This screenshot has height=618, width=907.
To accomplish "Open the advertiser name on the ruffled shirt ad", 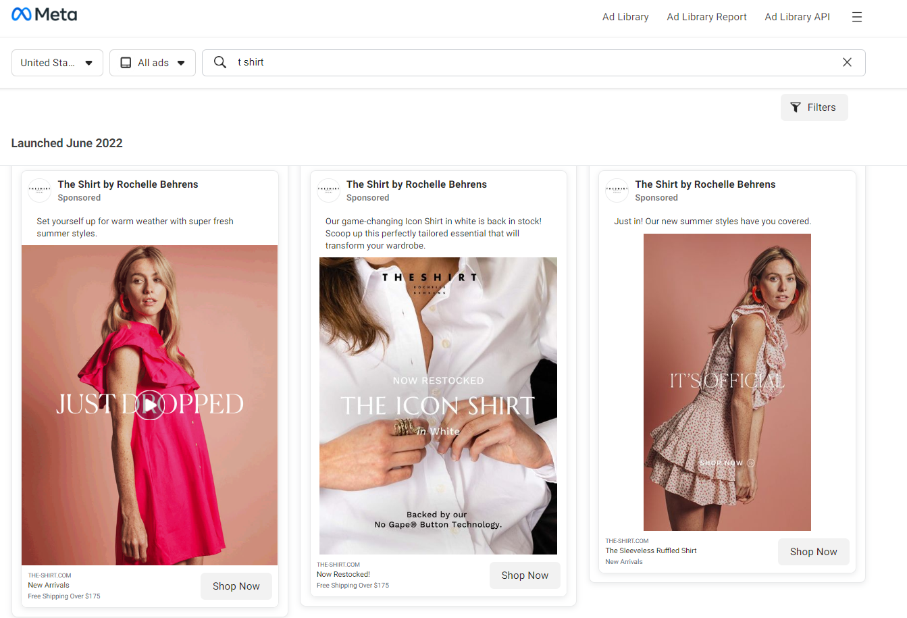I will click(x=705, y=184).
